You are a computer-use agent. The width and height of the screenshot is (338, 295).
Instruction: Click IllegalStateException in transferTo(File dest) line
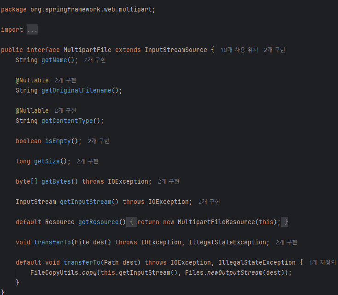tap(227, 243)
